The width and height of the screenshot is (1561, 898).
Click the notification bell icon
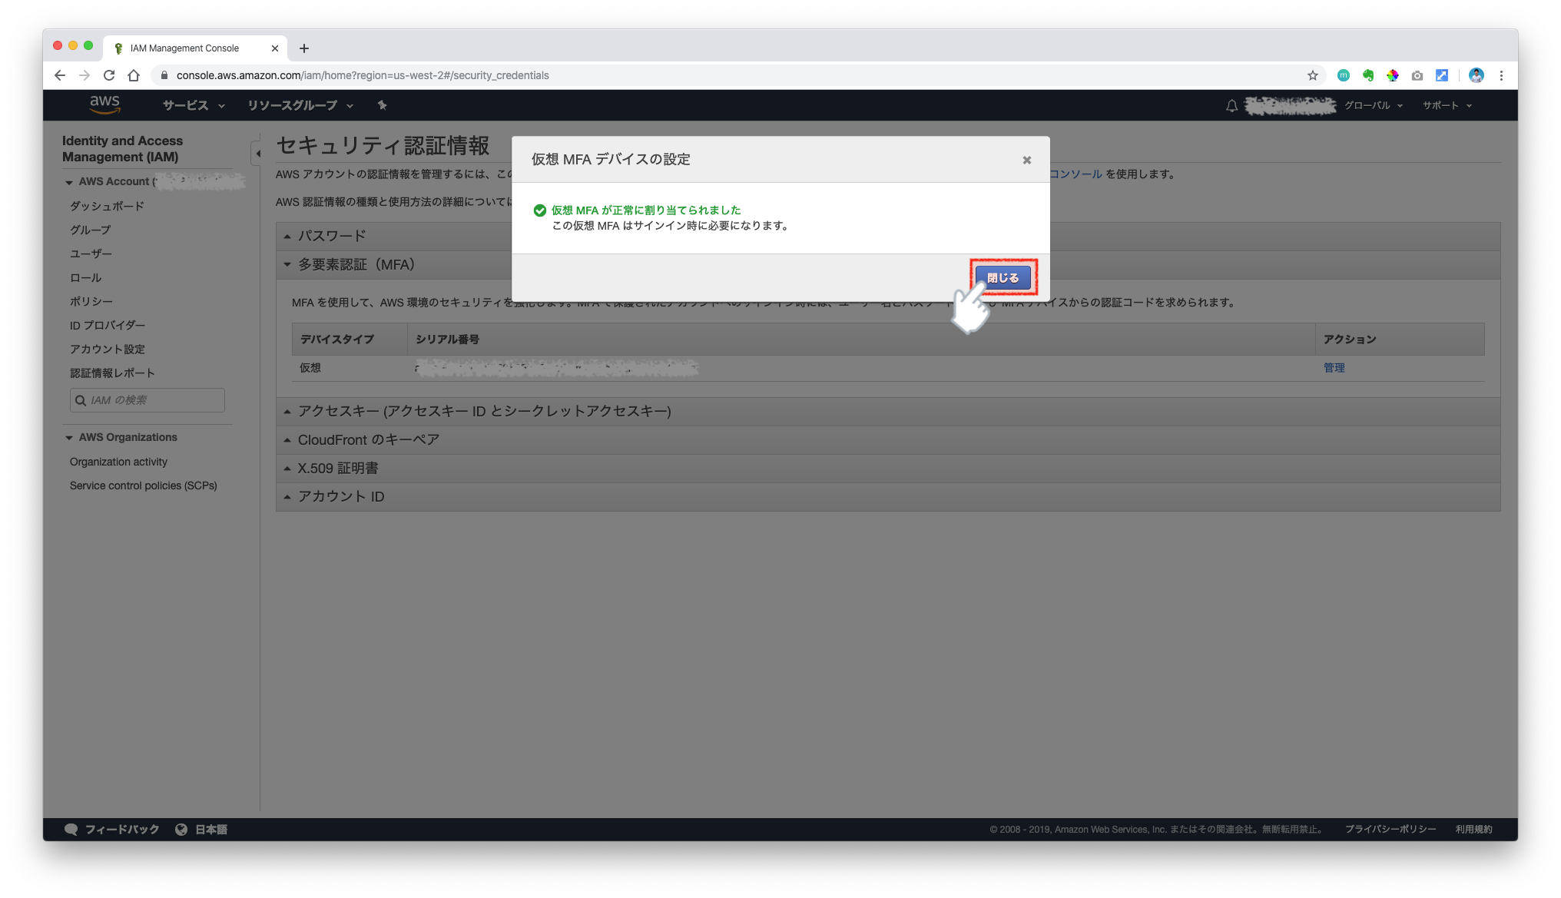(x=1231, y=105)
